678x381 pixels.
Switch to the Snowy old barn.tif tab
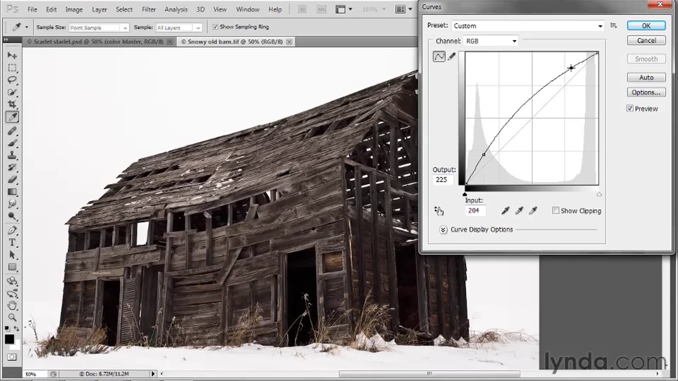[x=235, y=42]
